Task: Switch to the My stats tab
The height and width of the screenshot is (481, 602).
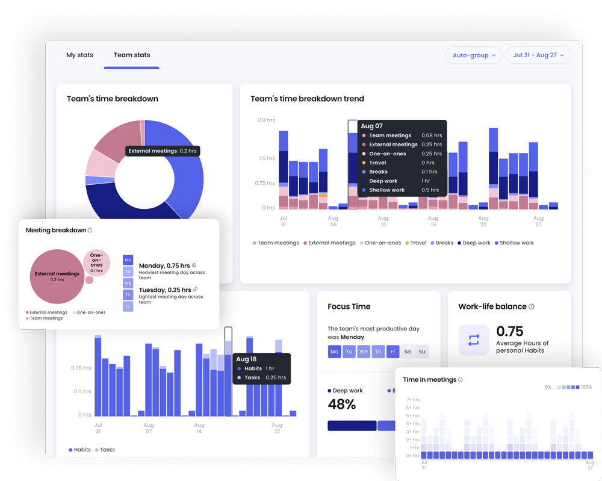Action: coord(79,55)
